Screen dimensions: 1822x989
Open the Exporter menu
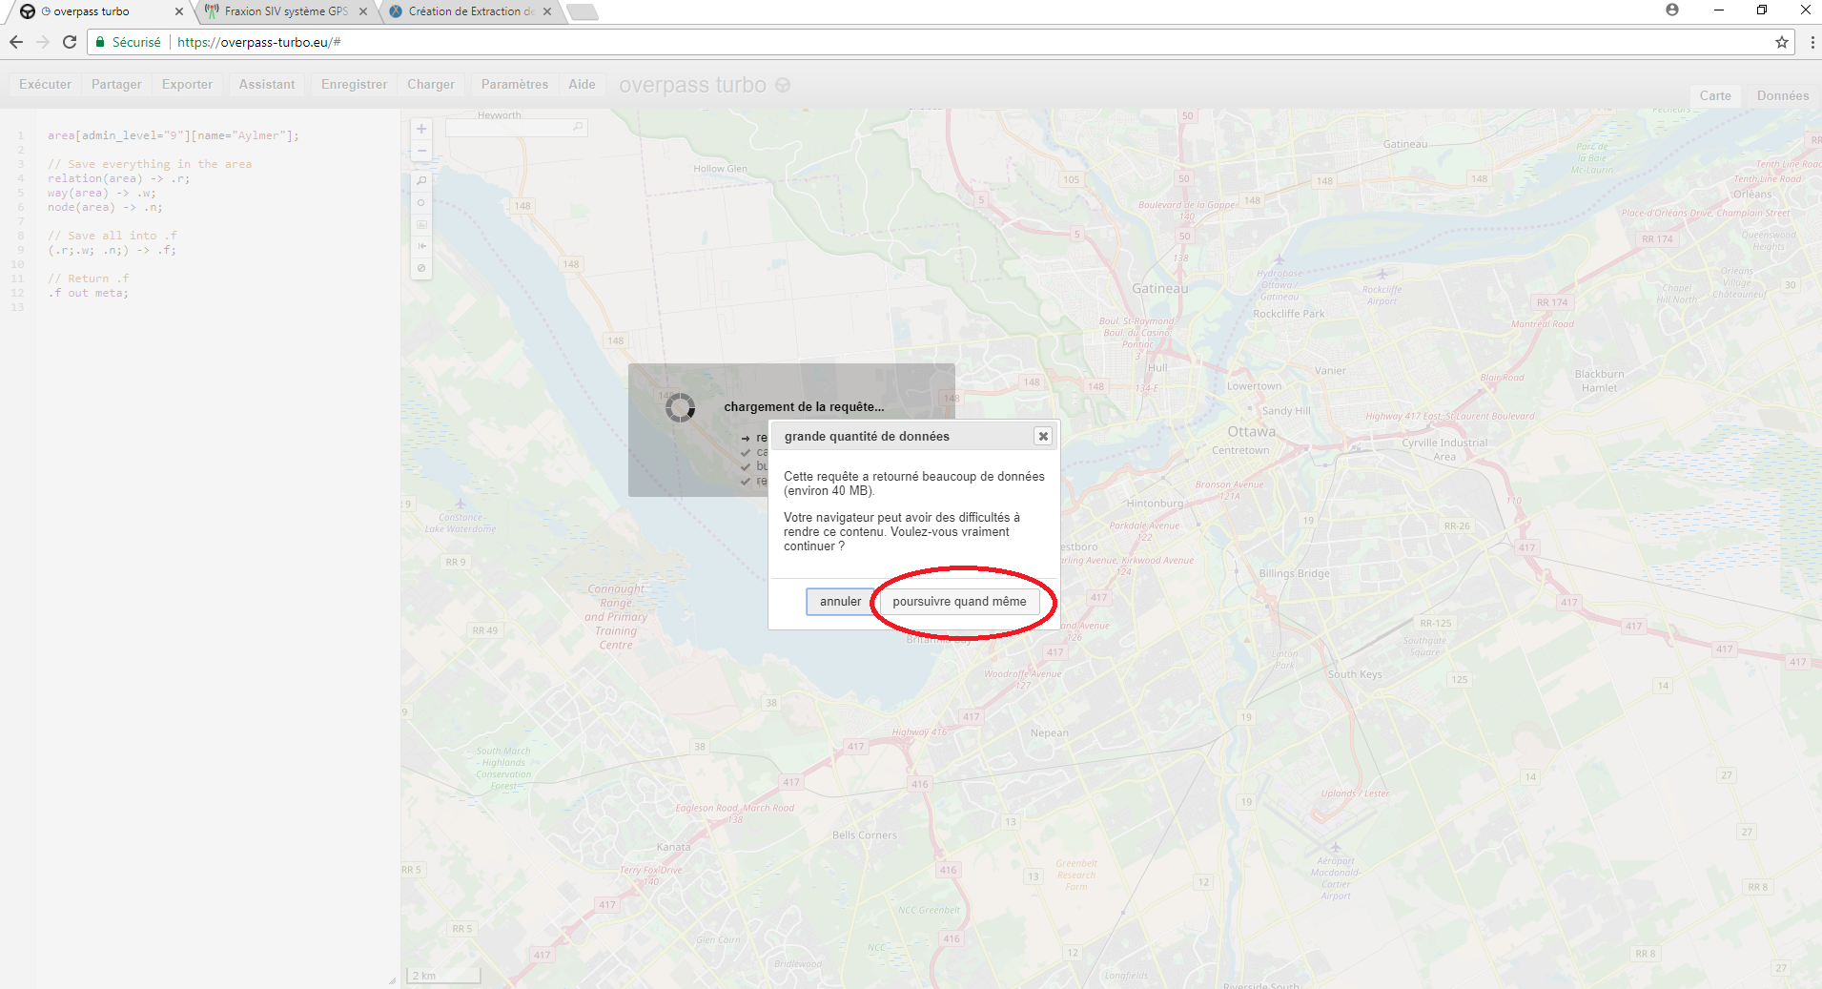187,85
